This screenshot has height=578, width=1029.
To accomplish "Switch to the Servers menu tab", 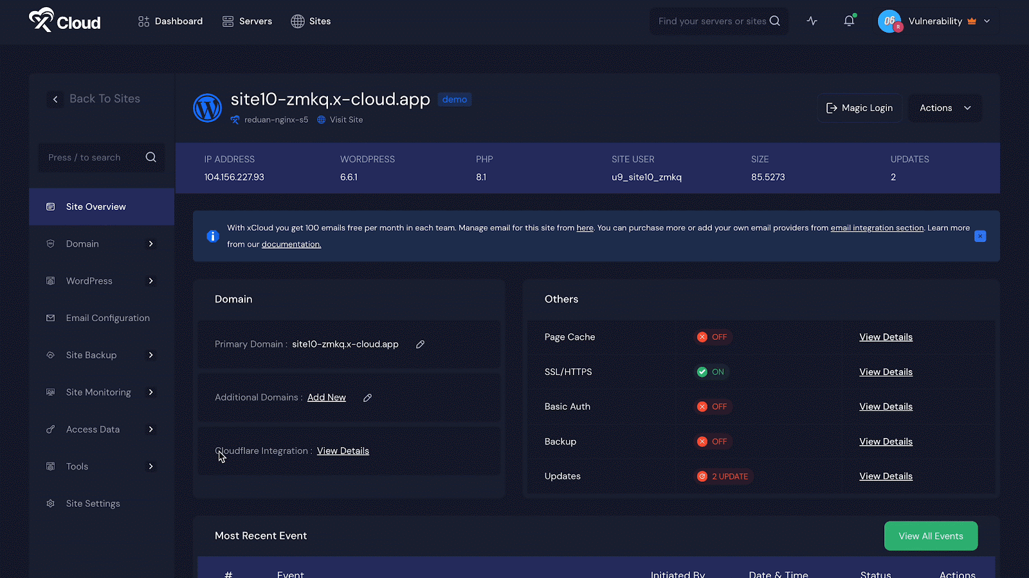I will 247,21.
